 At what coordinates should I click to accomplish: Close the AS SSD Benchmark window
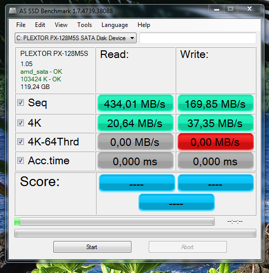[249, 9]
